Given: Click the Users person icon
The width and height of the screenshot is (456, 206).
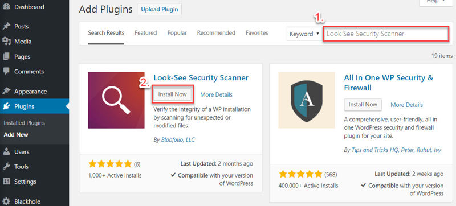Looking at the screenshot, I should click(6, 152).
